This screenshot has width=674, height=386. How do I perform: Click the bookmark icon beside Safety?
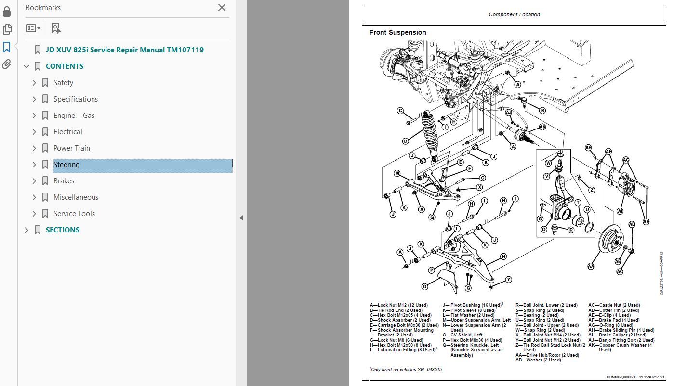click(45, 83)
